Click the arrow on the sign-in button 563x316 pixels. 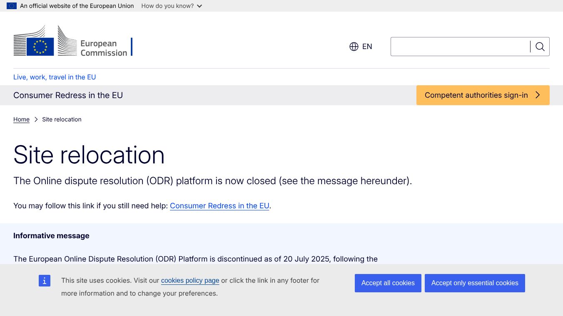(x=538, y=95)
